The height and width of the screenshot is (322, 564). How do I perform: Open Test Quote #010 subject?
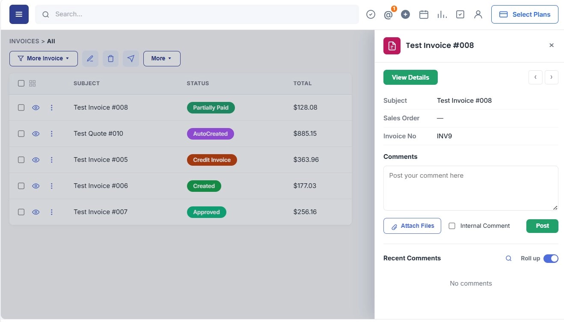pos(98,134)
